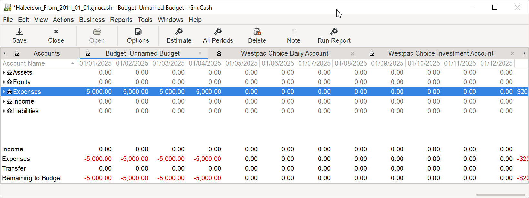Open the Help menu
The width and height of the screenshot is (529, 198).
(195, 20)
